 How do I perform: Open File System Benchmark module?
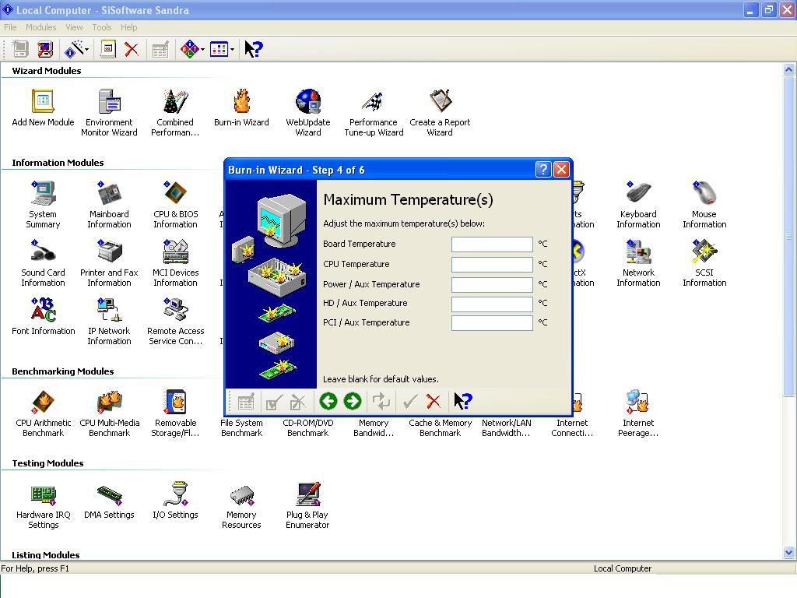coord(241,427)
